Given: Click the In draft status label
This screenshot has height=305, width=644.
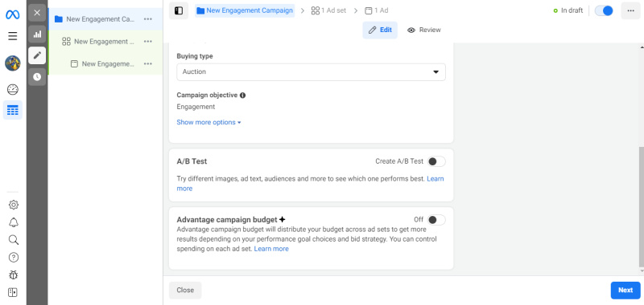Looking at the screenshot, I should [x=572, y=10].
